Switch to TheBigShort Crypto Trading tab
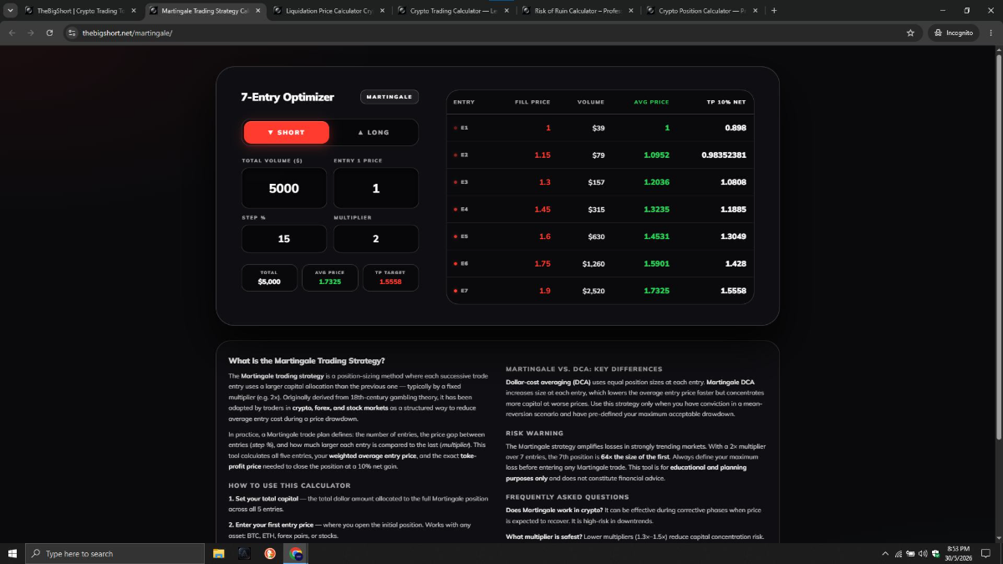Viewport: 1003px width, 564px height. click(x=80, y=11)
